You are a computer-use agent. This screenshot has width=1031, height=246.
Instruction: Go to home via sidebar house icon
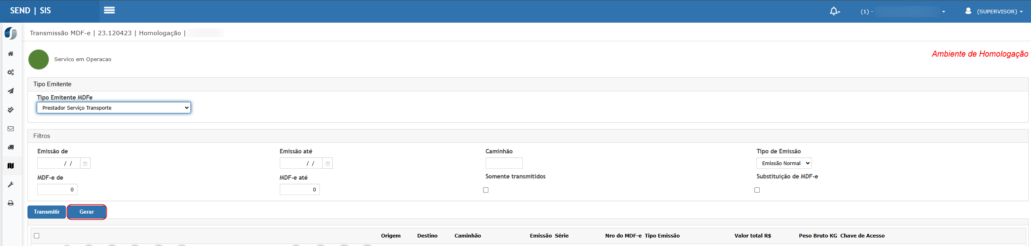tap(11, 54)
